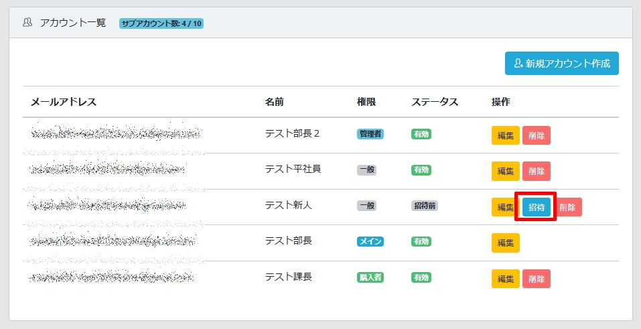641x329 pixels.
Task: Delete the テスト部長２ account
Action: (536, 135)
